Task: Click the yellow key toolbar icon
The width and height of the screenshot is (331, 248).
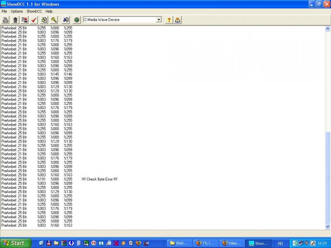Action: tap(54, 20)
